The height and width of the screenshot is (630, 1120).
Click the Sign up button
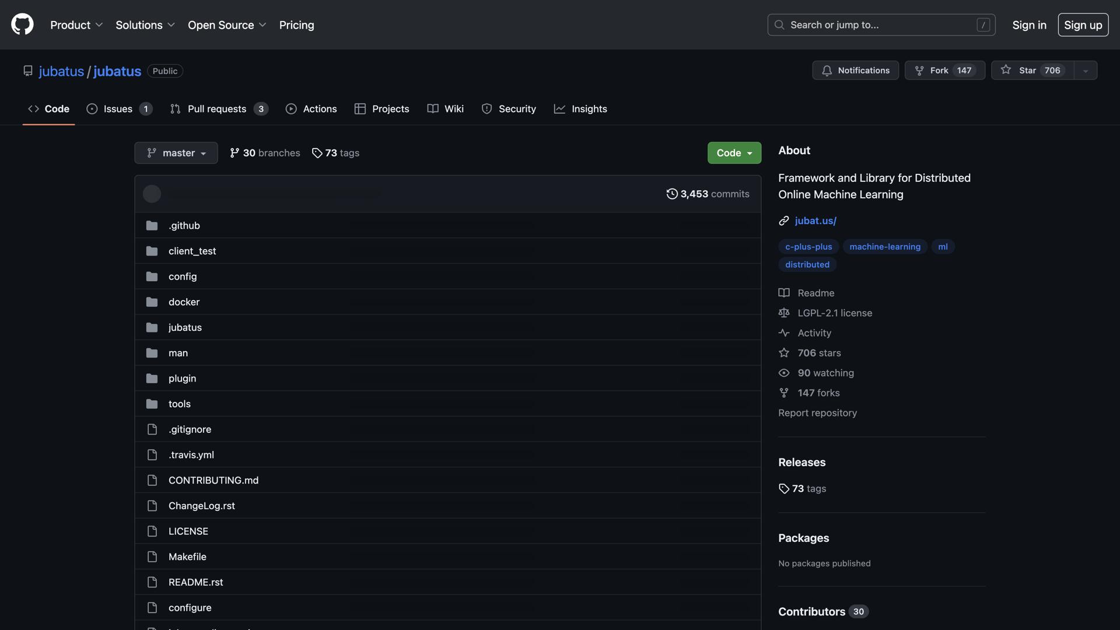[x=1083, y=24]
